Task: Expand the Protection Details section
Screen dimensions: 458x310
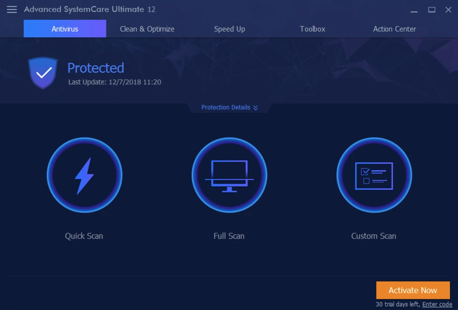Action: [x=229, y=108]
